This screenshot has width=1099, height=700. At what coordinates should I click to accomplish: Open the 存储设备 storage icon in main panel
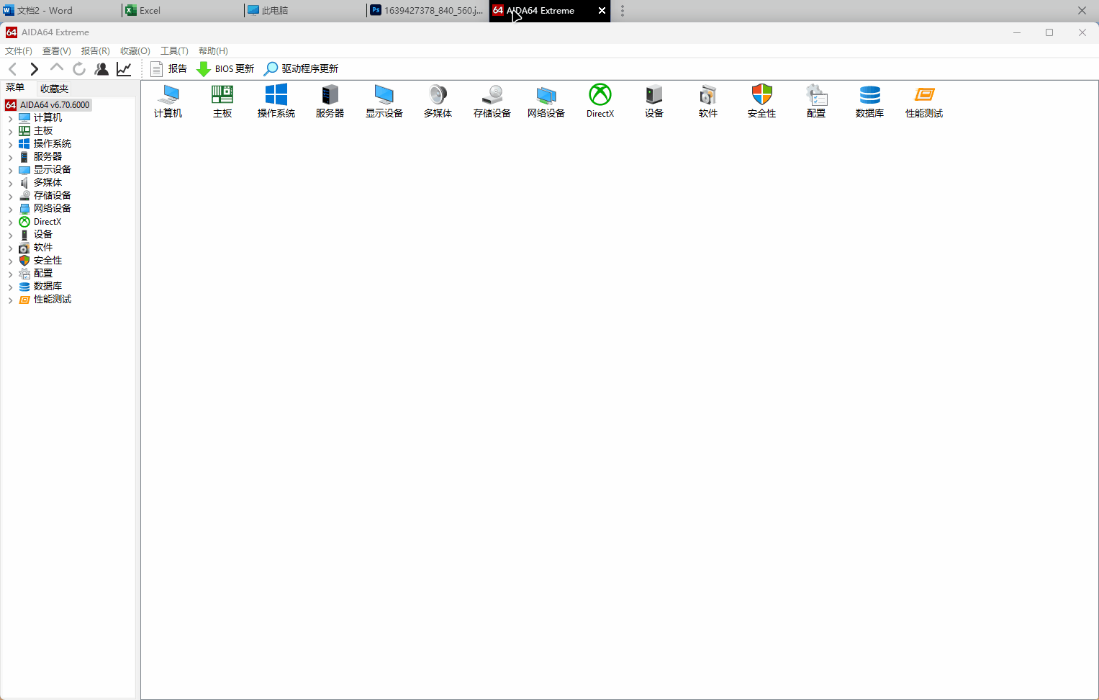click(492, 101)
